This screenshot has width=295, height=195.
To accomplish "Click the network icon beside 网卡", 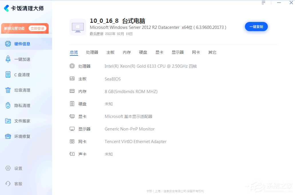I will pos(72,141).
